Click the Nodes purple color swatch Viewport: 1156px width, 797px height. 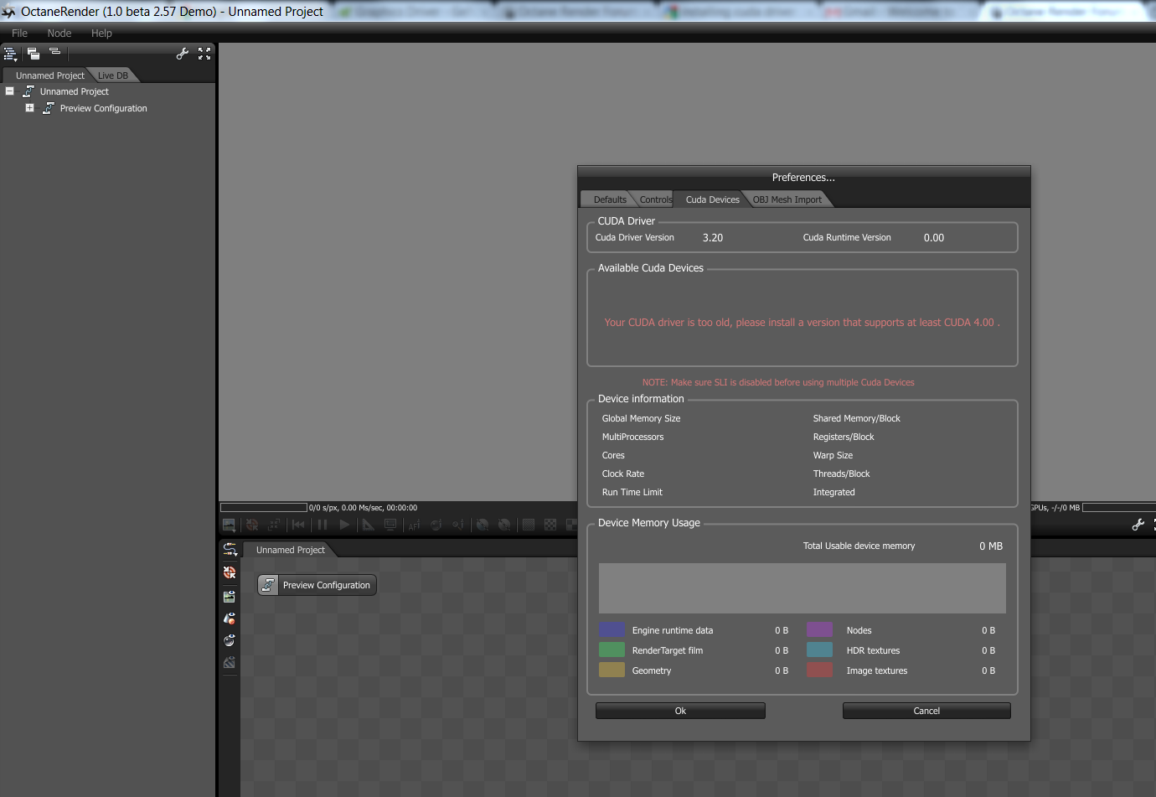pos(820,629)
